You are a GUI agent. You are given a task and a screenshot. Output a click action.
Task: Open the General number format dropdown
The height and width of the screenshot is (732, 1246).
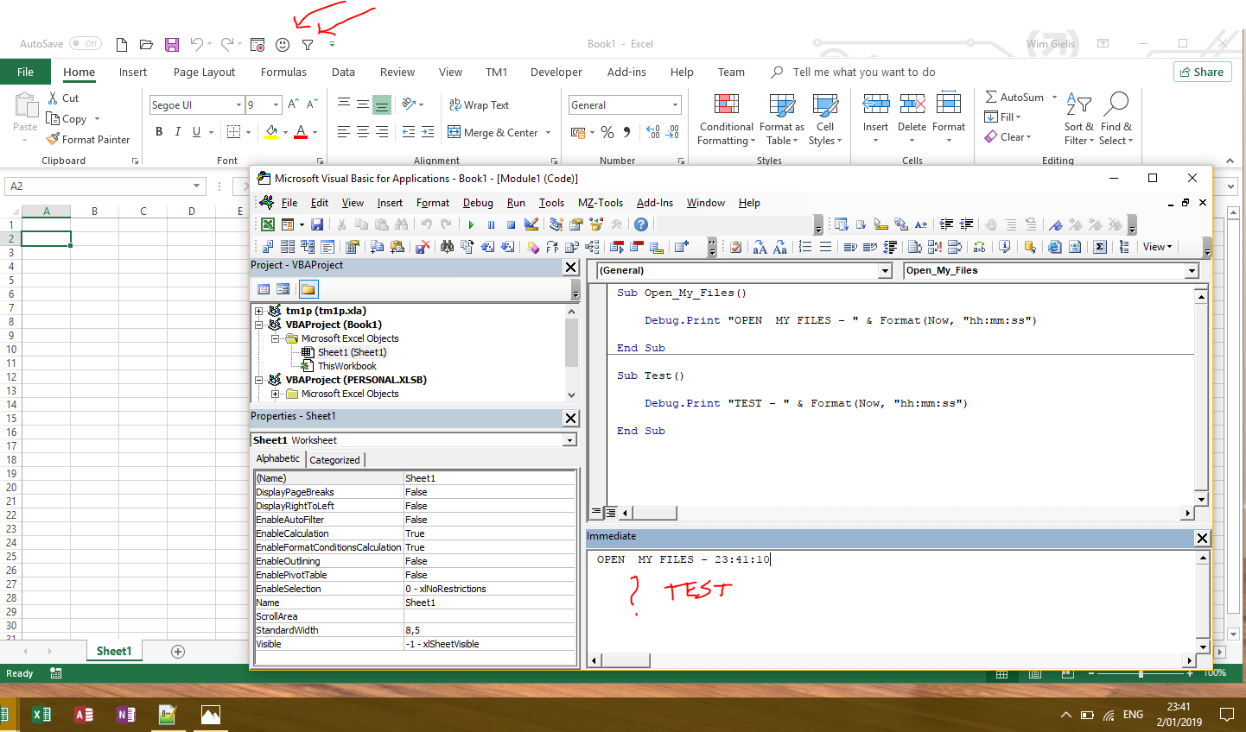675,105
